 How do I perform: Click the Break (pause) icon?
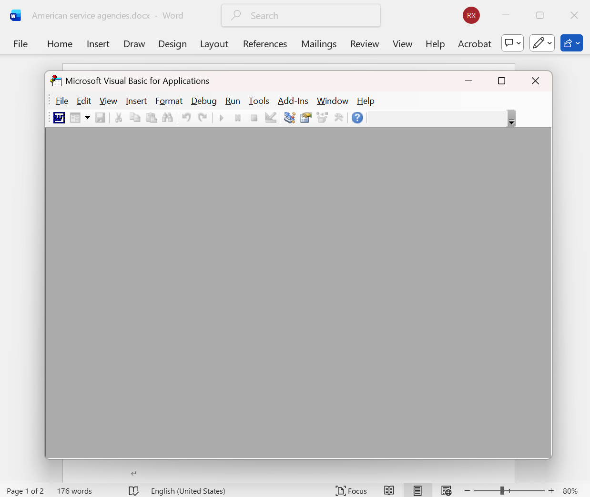[x=237, y=118]
